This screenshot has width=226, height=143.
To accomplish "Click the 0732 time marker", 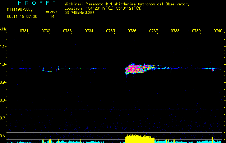I will pos(46,31).
